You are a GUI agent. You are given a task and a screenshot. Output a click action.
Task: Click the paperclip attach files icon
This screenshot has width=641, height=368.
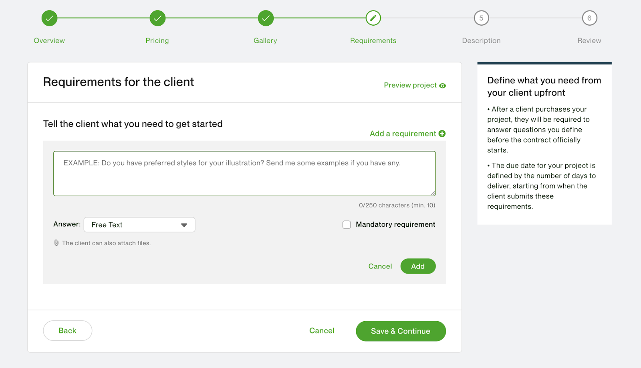[x=56, y=243]
